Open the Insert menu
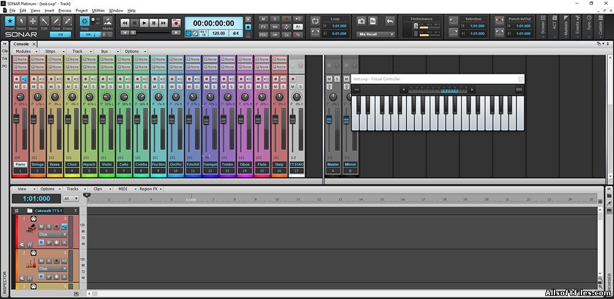This screenshot has height=299, width=614. [x=49, y=10]
